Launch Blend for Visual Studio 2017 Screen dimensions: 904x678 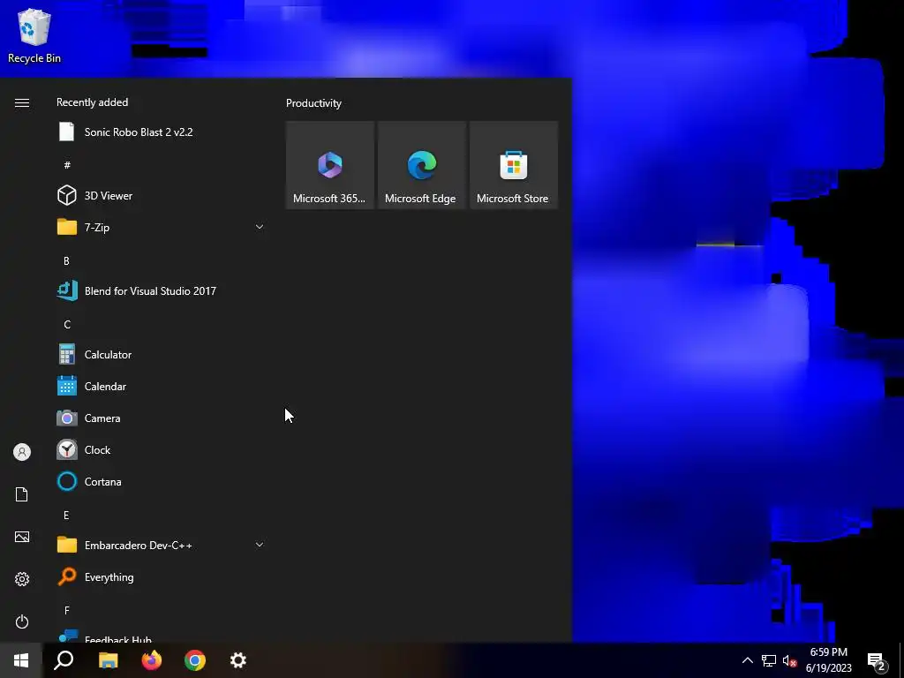tap(162, 291)
